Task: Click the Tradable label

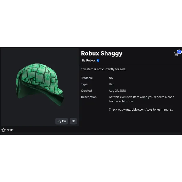Action: 87,78
